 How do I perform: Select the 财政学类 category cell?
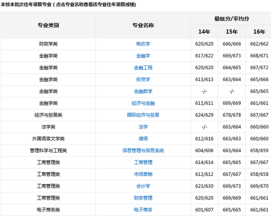click(48, 44)
